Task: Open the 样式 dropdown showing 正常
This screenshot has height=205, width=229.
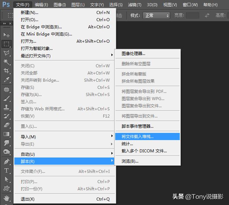Action: pos(156,15)
